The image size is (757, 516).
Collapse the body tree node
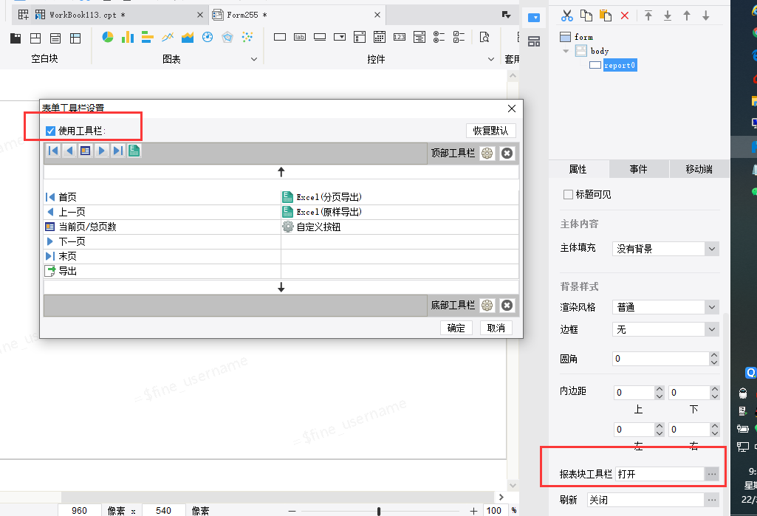coord(566,51)
